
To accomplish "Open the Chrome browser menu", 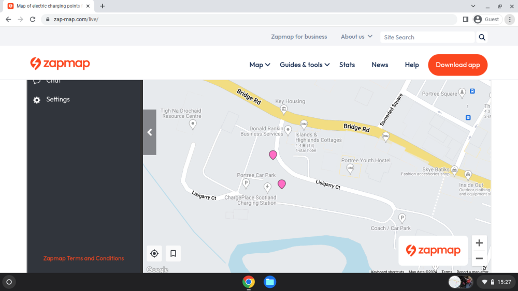I will point(510,20).
